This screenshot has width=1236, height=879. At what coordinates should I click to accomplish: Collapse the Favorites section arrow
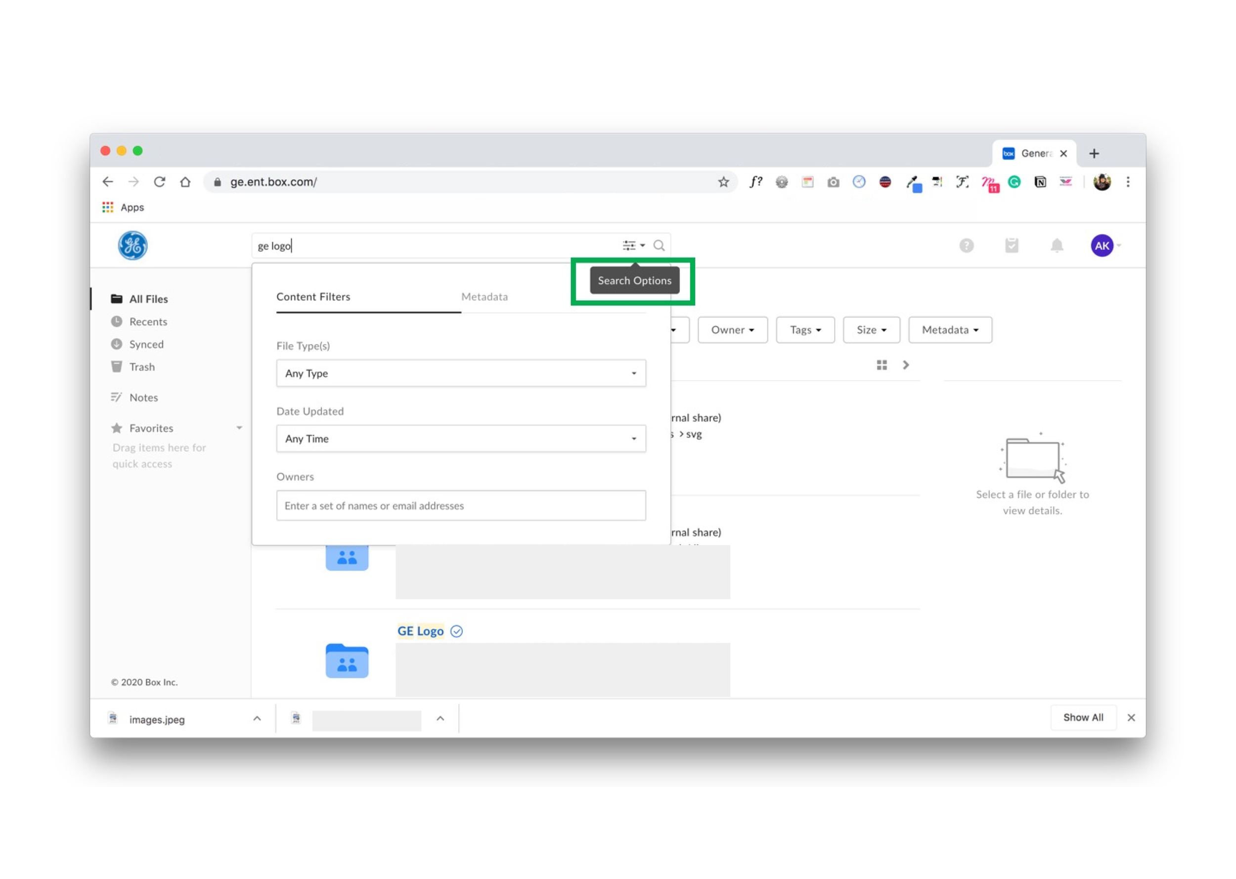point(239,428)
